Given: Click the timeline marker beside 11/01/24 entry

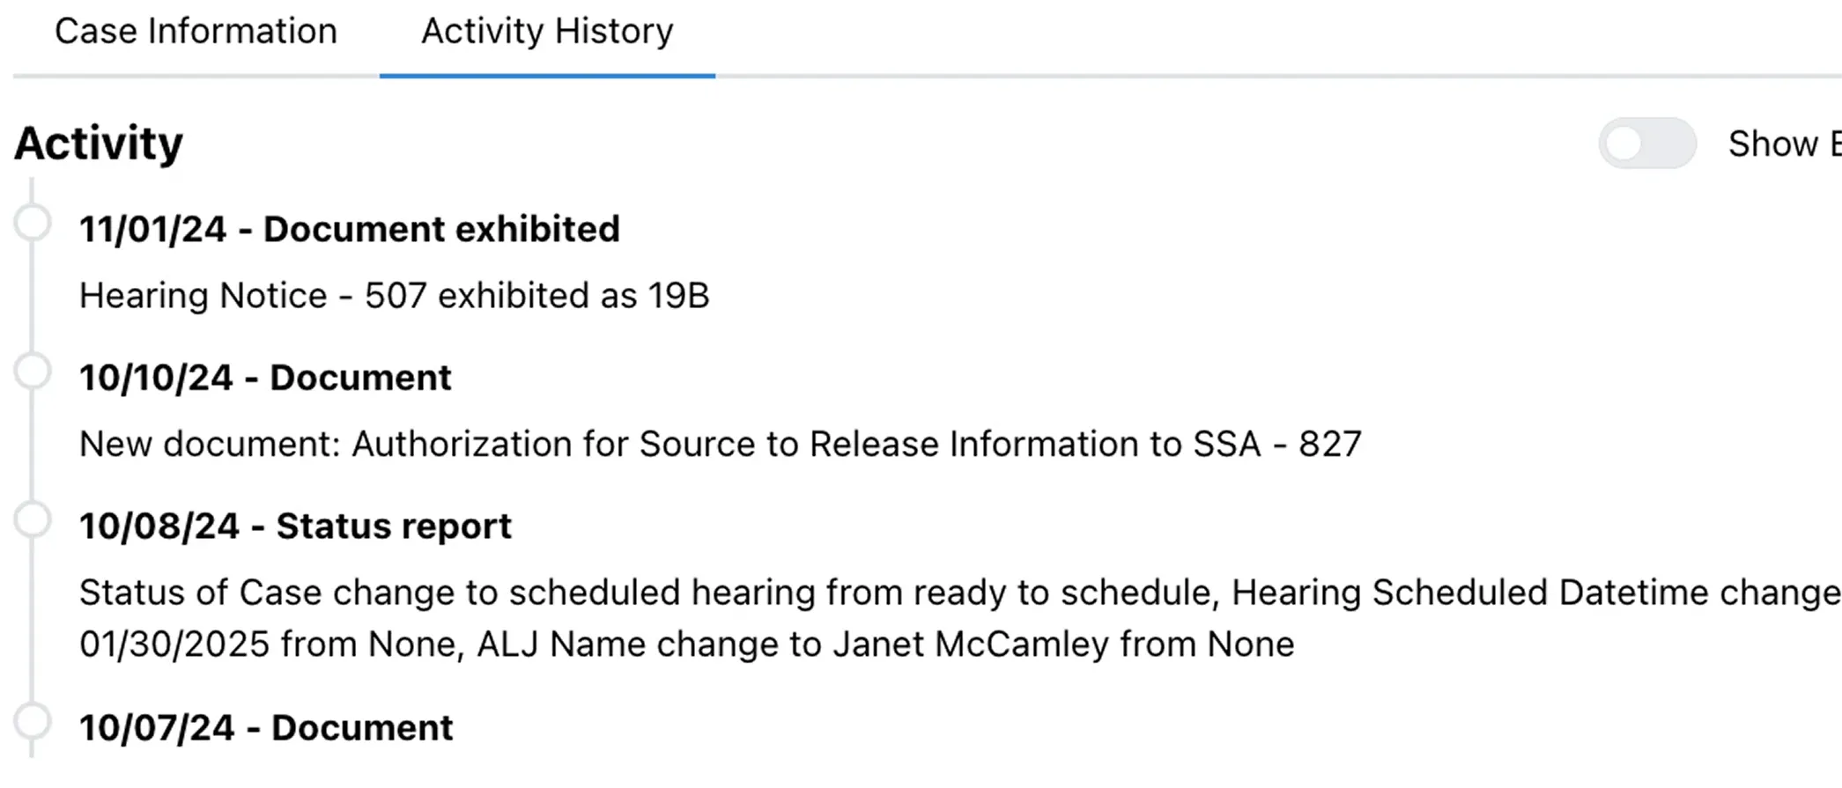Looking at the screenshot, I should (33, 223).
